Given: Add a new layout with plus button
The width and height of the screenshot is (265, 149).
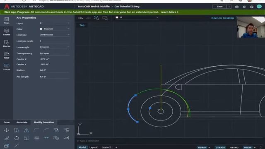Looking at the screenshot, I should 116,147.
